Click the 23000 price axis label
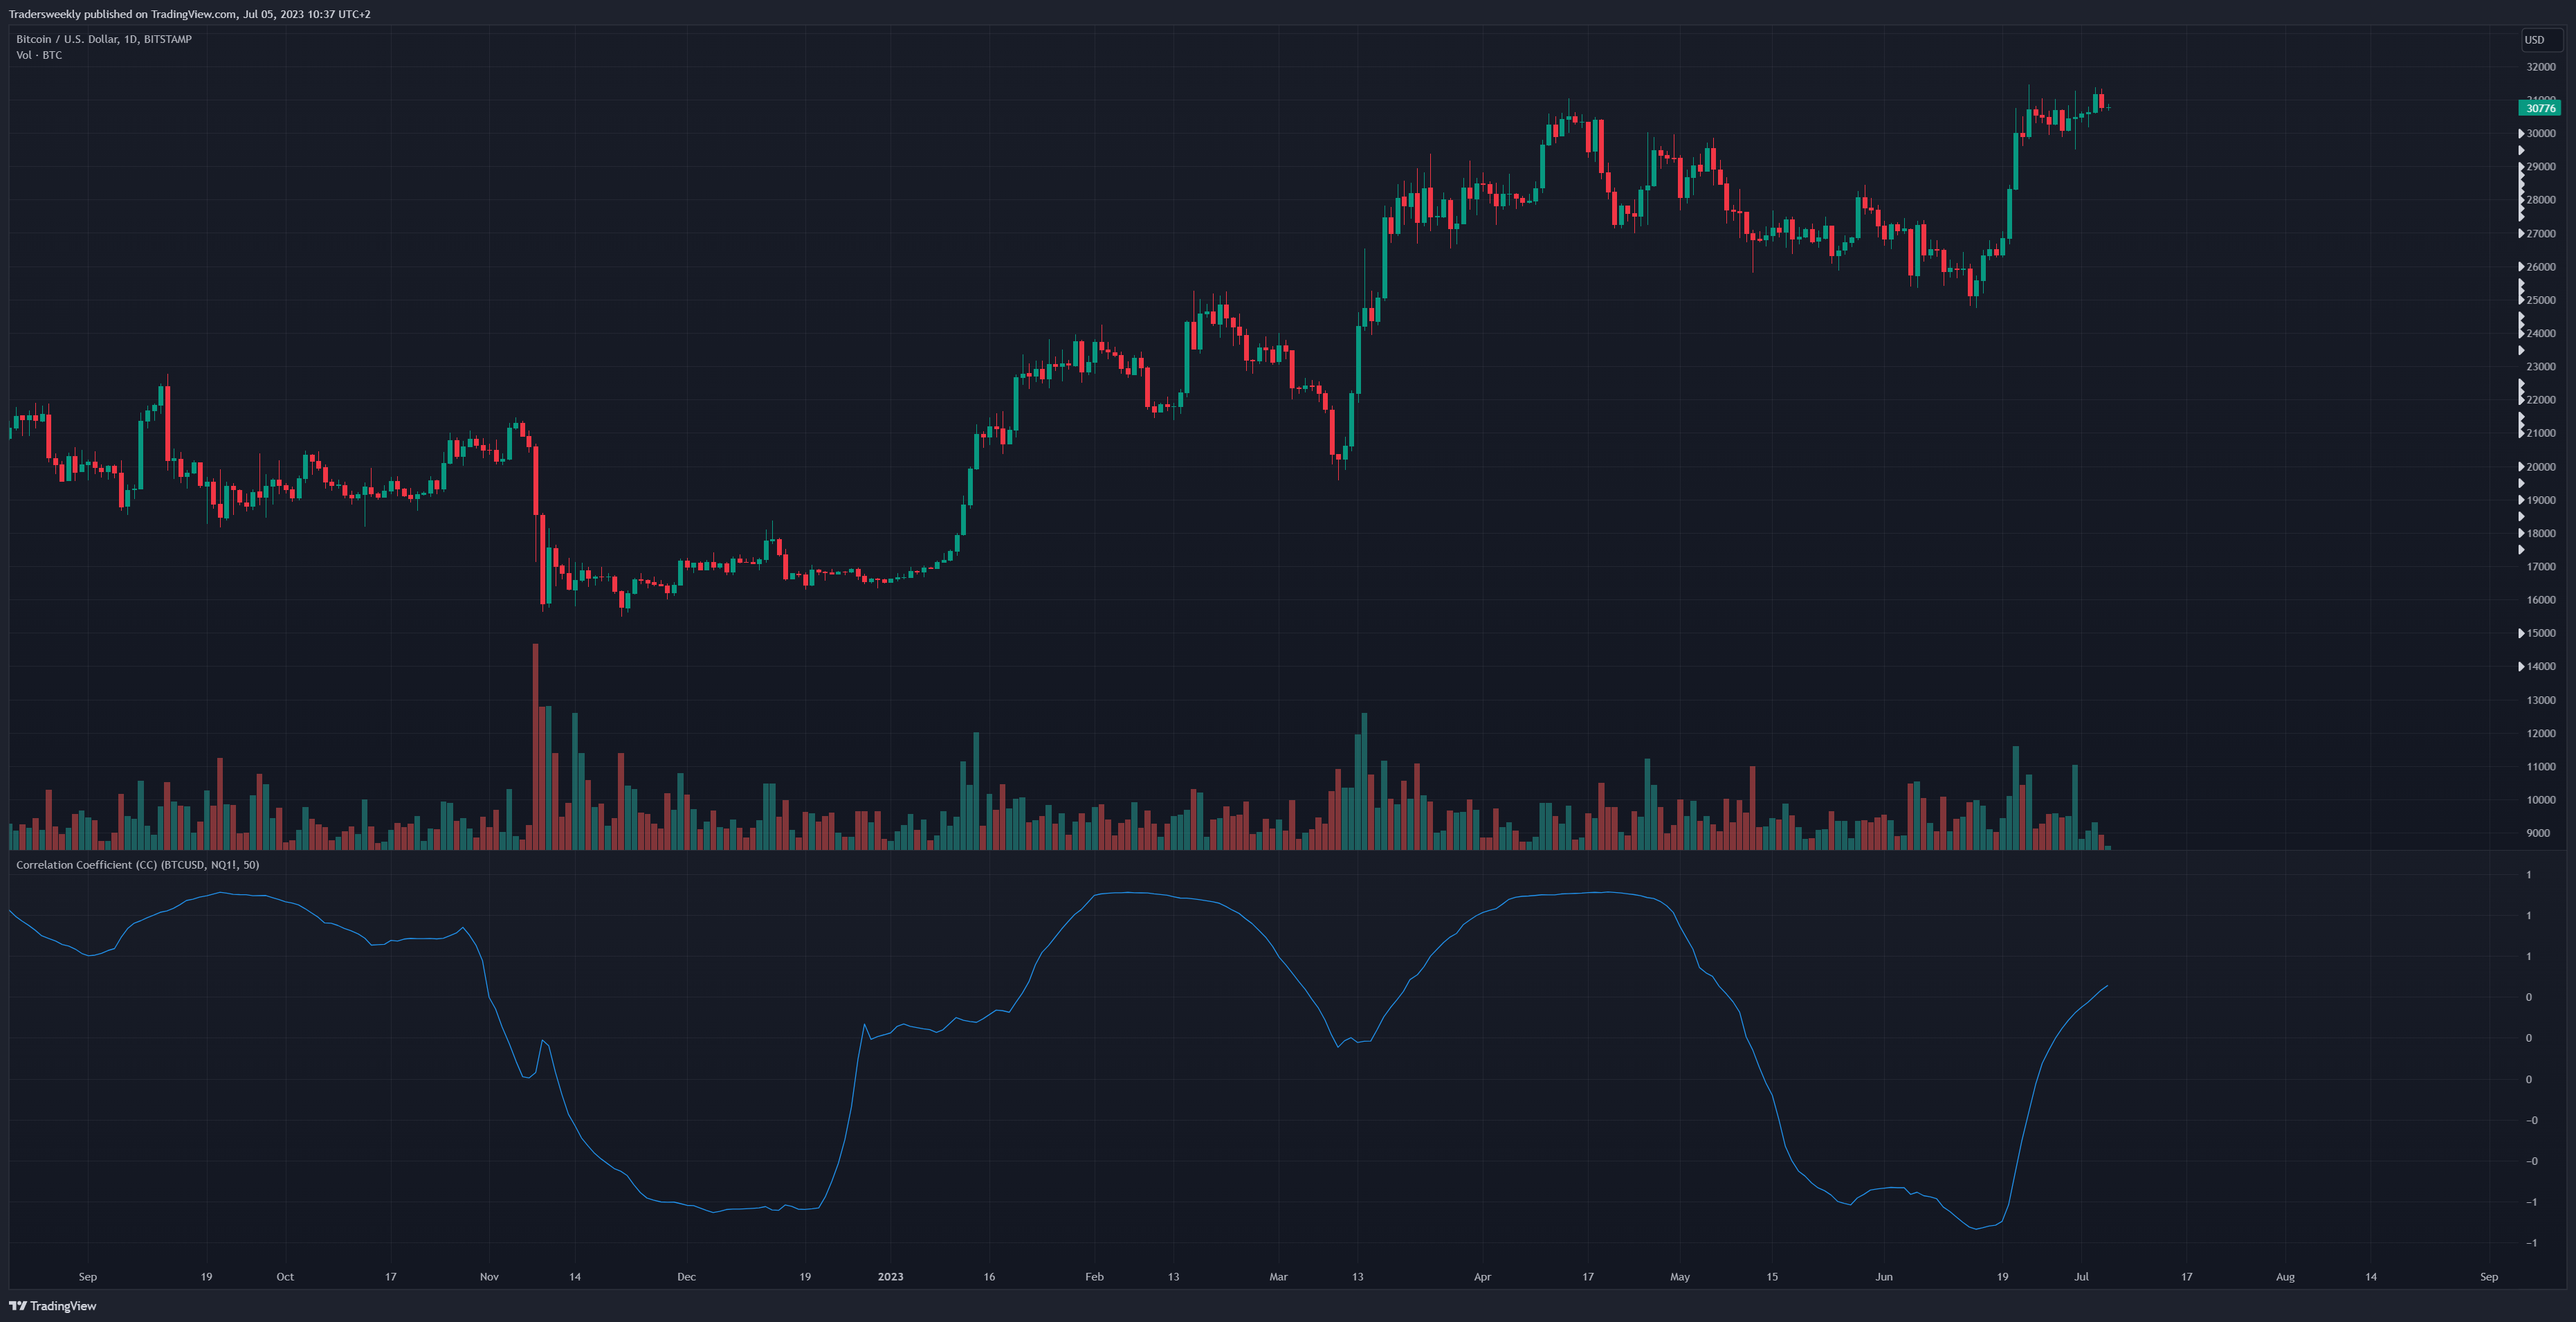Image resolution: width=2576 pixels, height=1322 pixels. pos(2541,367)
